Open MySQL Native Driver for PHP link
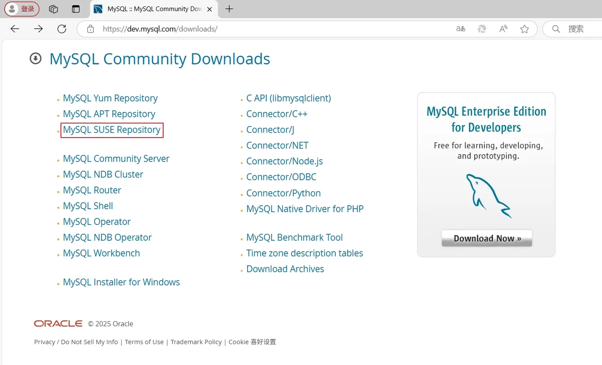Viewport: 602px width, 365px height. coord(305,209)
